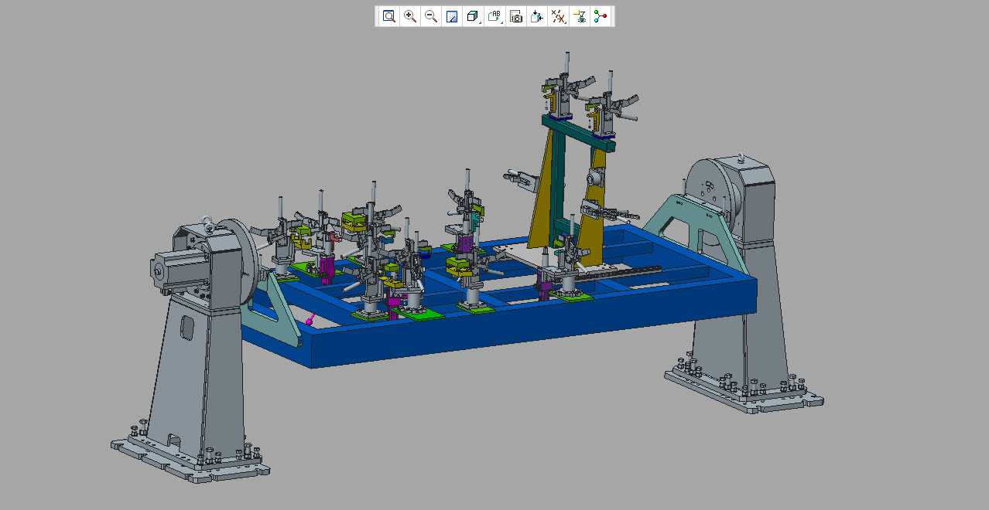Click the Refit (zoom to fit) icon
Image resolution: width=989 pixels, height=510 pixels.
pos(389,16)
